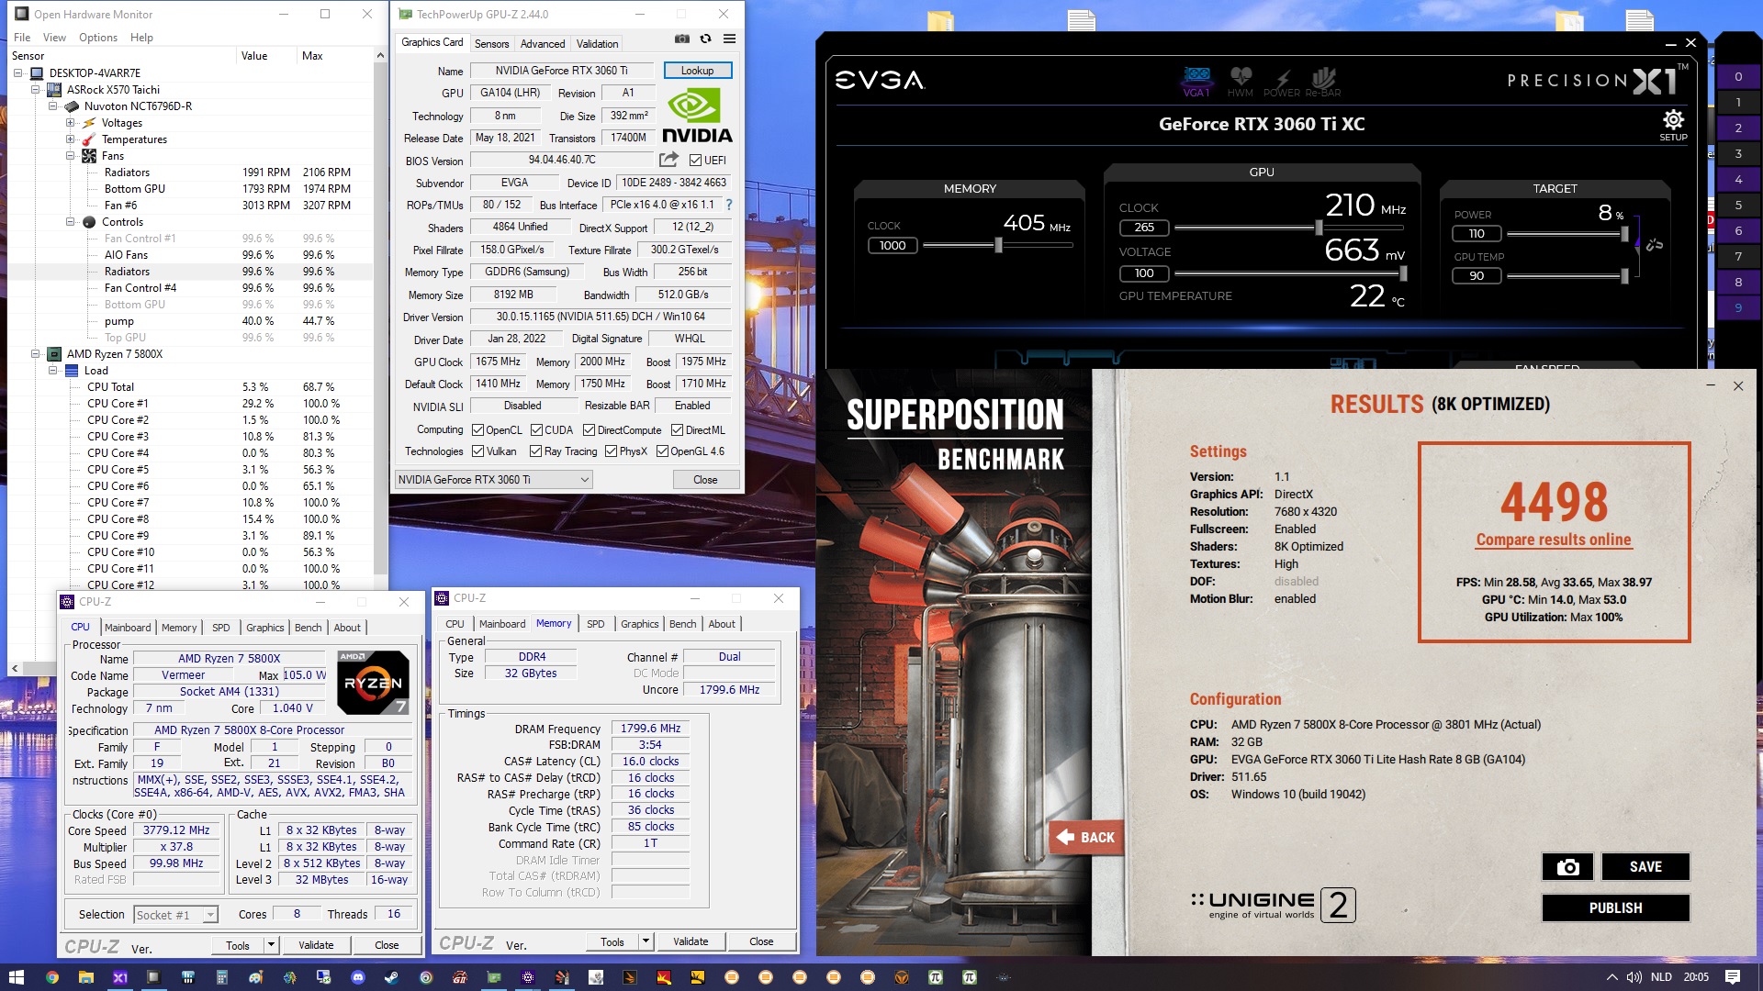Switch to the Sensors tab in GPU-Z
Image resolution: width=1763 pixels, height=991 pixels.
point(491,44)
